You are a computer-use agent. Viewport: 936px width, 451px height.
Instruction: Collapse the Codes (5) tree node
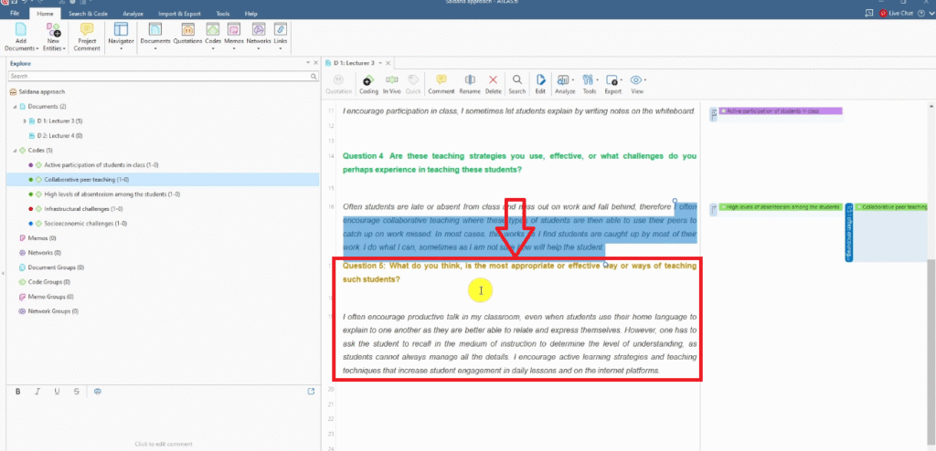click(12, 150)
